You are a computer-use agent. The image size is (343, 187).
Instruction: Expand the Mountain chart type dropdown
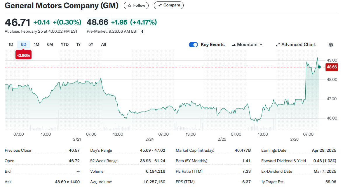(247, 45)
